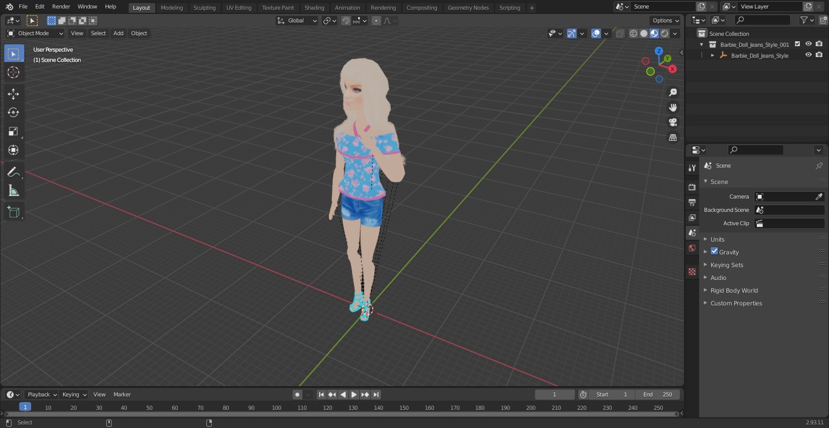This screenshot has height=428, width=829.
Task: Play the animation forward
Action: 354,395
